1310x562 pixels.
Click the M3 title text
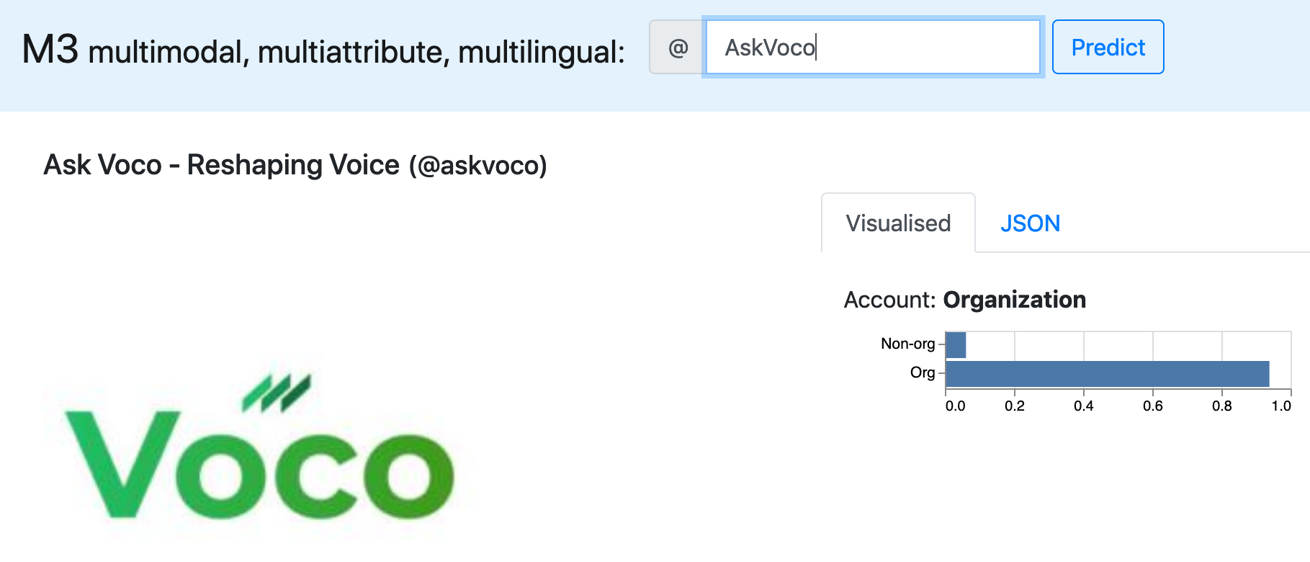coord(50,49)
